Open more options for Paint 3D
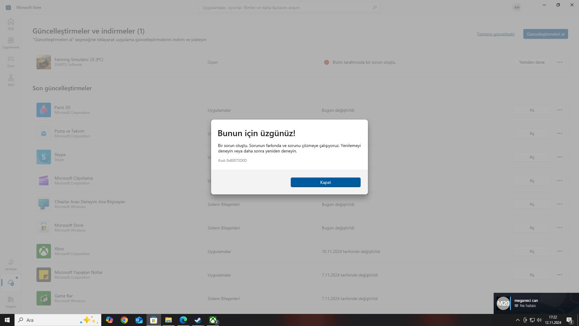This screenshot has height=326, width=579. tap(560, 110)
